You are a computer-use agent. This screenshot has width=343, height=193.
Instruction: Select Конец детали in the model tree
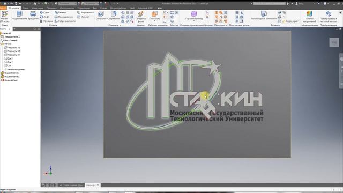[x=10, y=80]
